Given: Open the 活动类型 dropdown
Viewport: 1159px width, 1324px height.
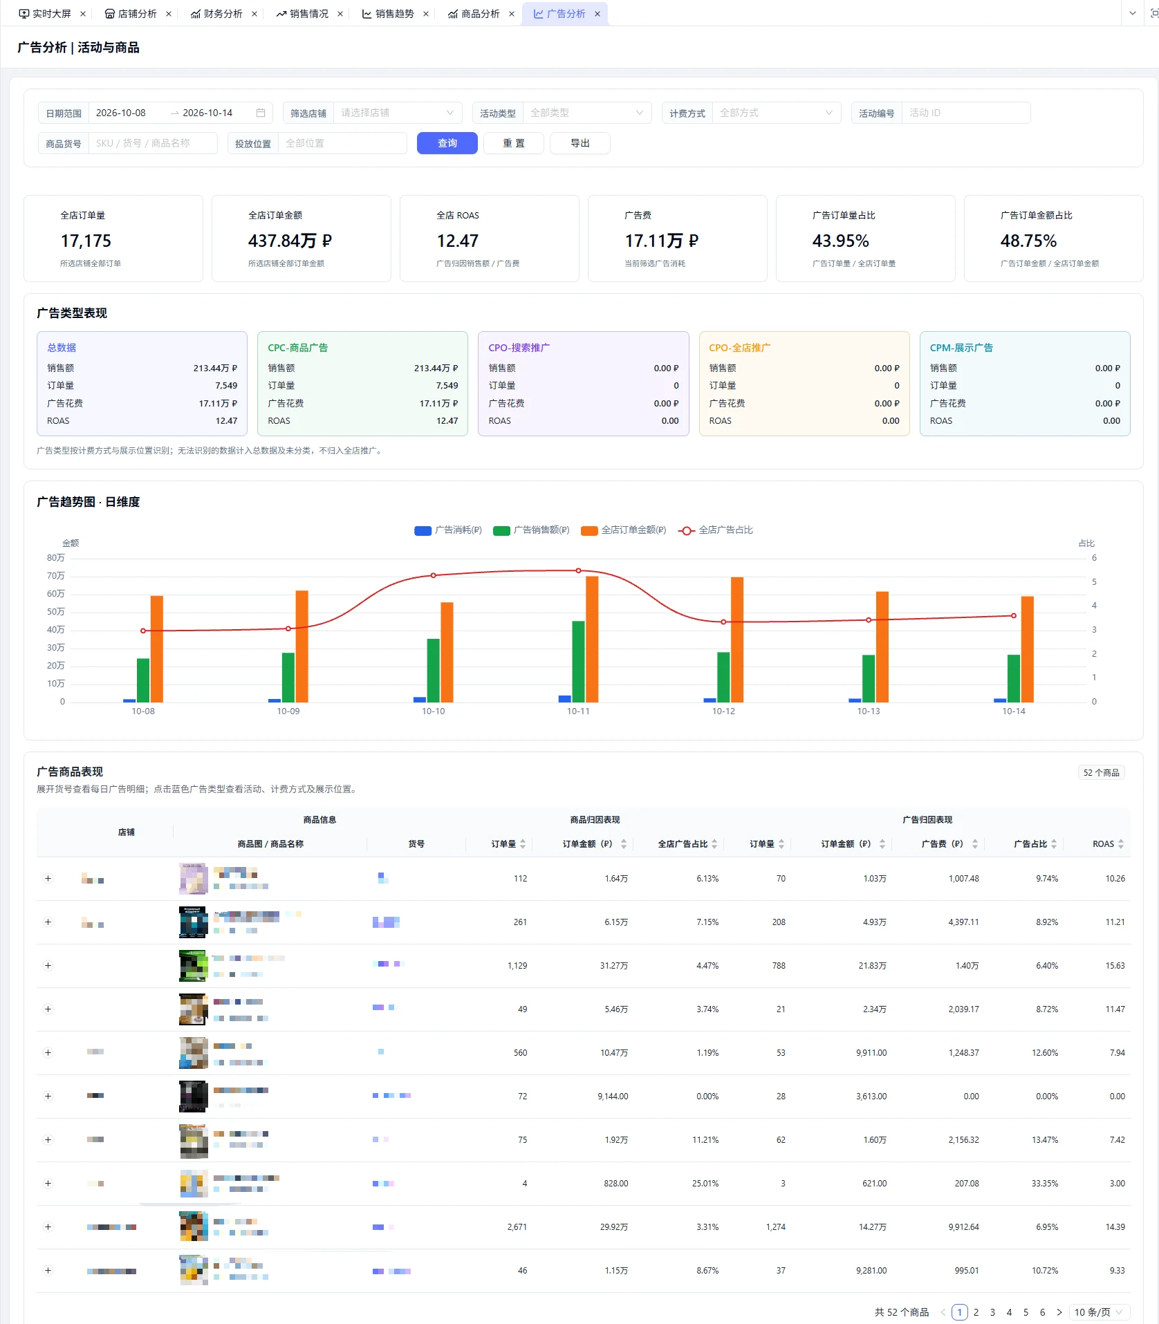Looking at the screenshot, I should (587, 113).
